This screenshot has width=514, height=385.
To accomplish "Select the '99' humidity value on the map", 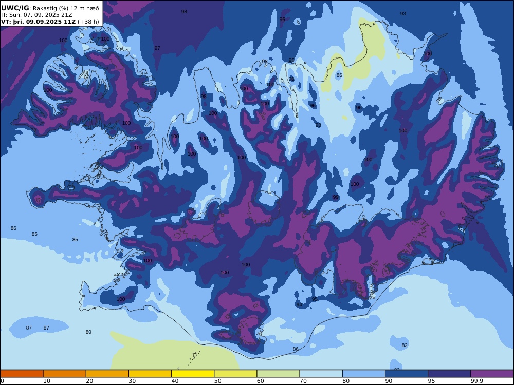I will coord(336,197).
